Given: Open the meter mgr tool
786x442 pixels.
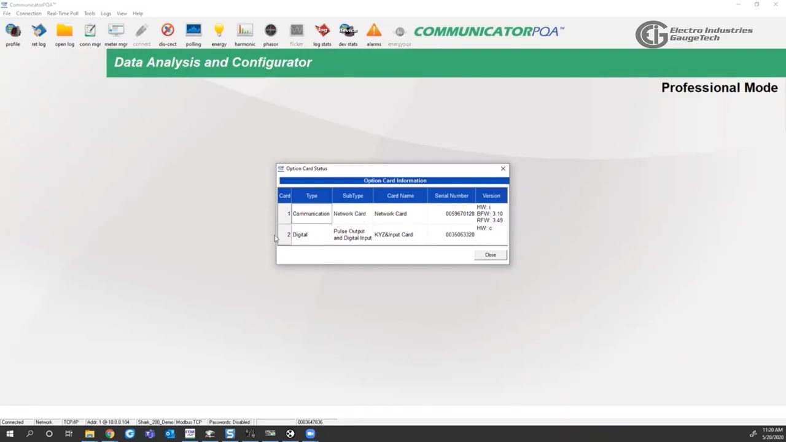Looking at the screenshot, I should [116, 34].
